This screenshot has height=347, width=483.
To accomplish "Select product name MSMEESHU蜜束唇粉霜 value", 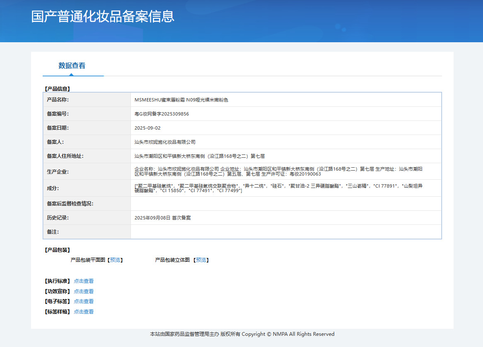I will pos(181,100).
